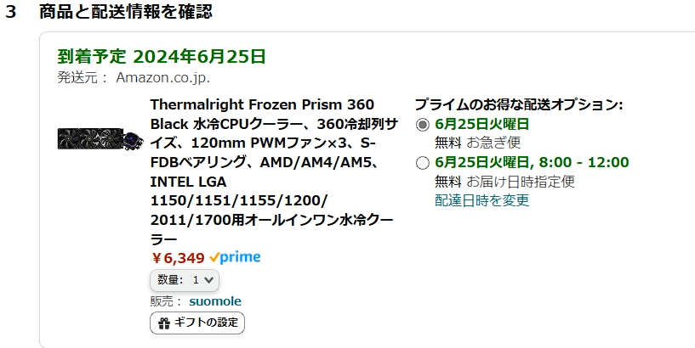Viewport: 695px width, 348px height.
Task: Open the suomole seller link
Action: [215, 301]
